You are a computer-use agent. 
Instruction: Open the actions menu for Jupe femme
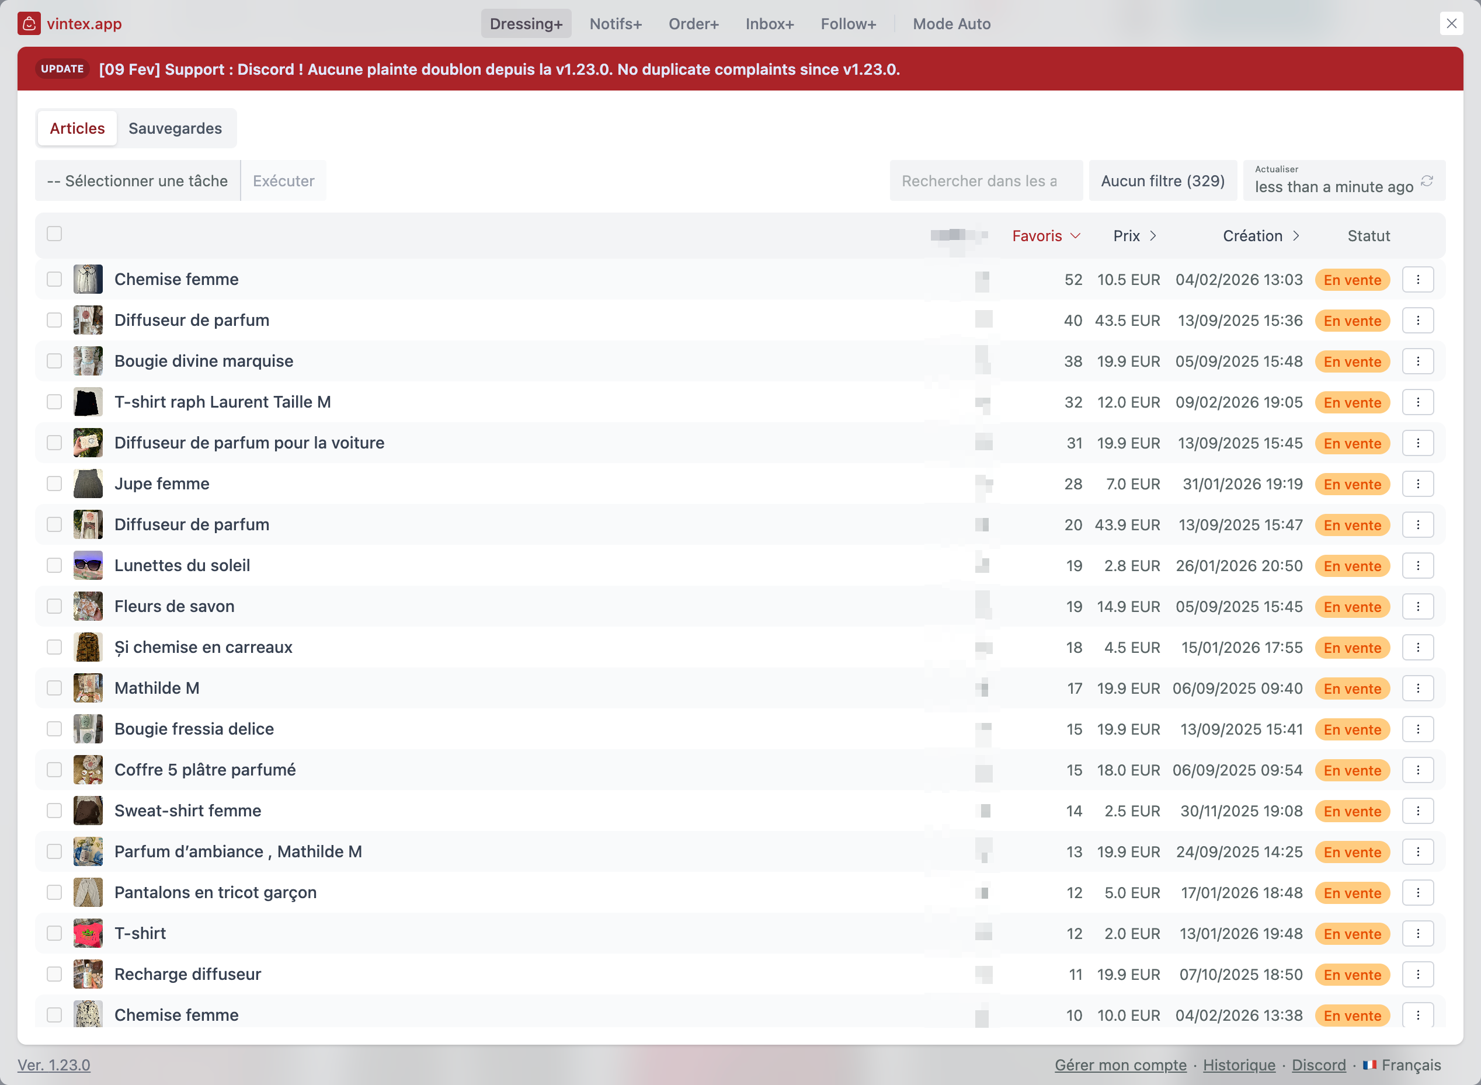1419,484
